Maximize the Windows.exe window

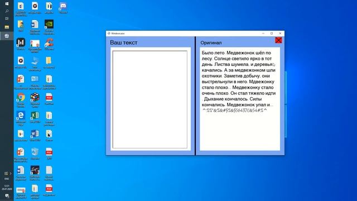pyautogui.click(x=272, y=33)
